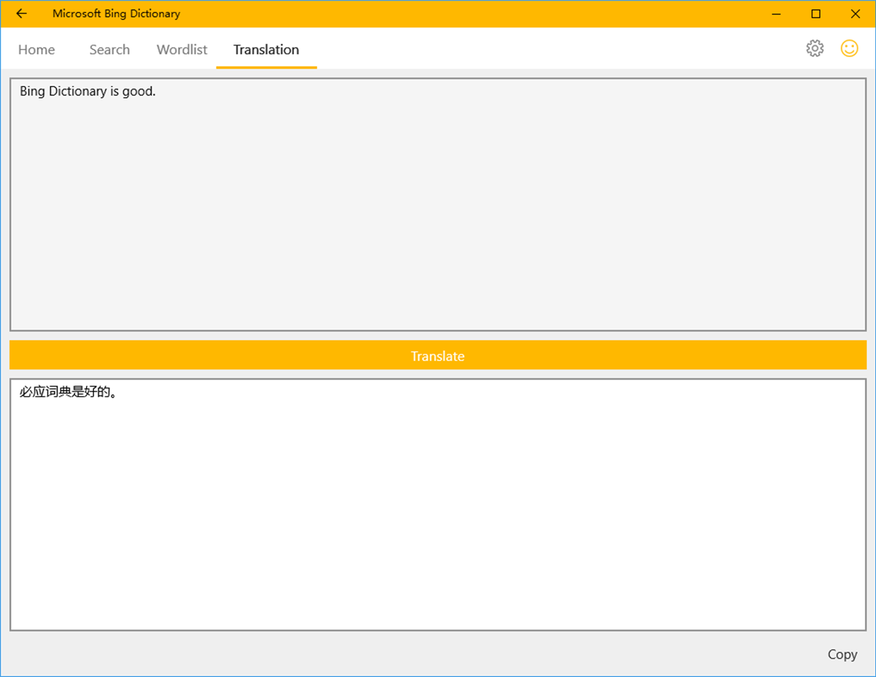
Task: Click the smiley feedback icon
Action: [x=850, y=48]
